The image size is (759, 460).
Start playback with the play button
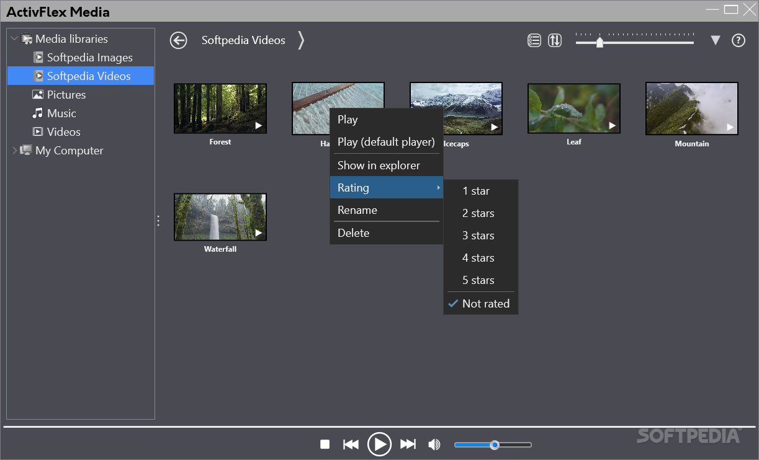(x=379, y=444)
